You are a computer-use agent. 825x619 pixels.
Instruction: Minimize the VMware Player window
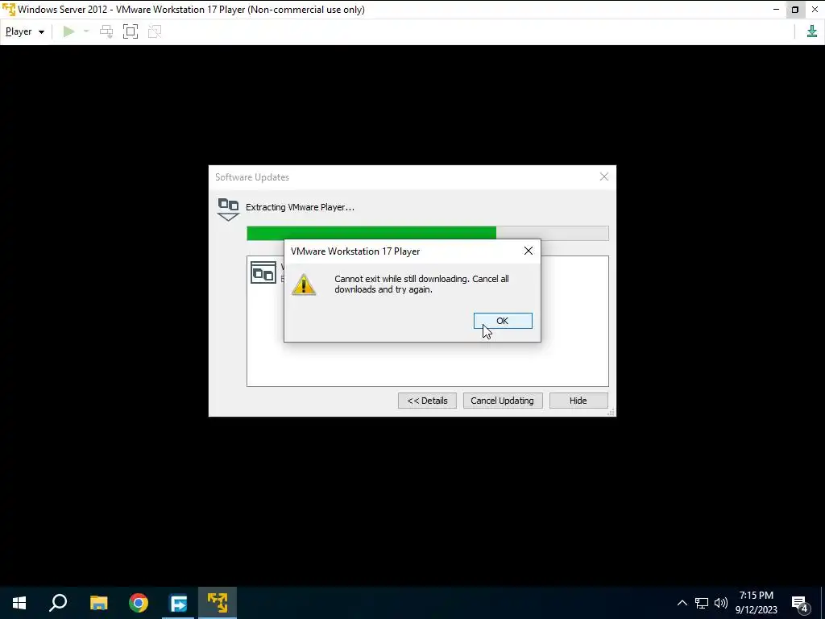click(776, 10)
